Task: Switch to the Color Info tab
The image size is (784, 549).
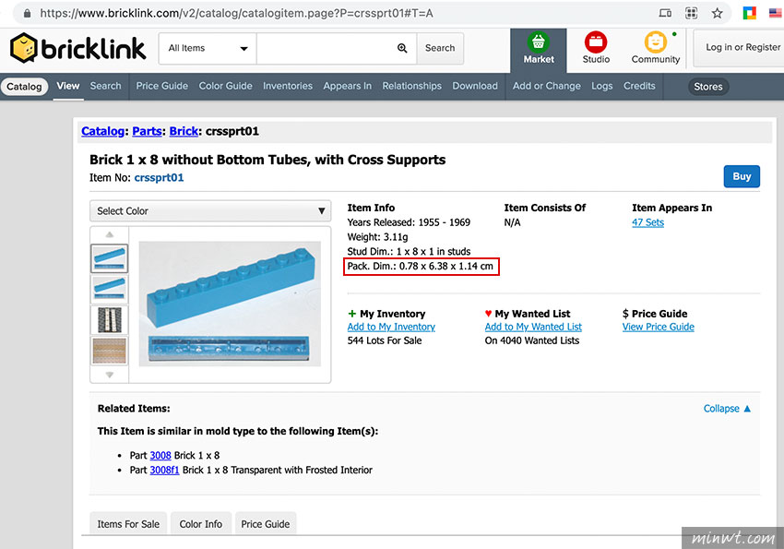Action: tap(200, 523)
